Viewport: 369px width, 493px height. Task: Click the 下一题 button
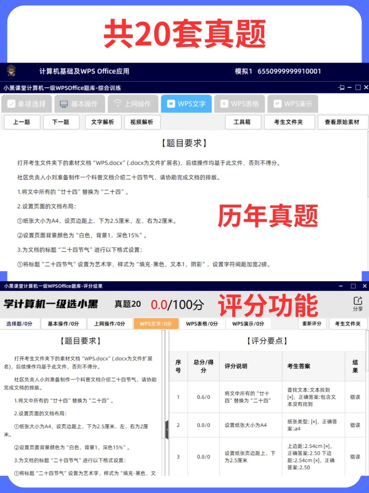click(x=61, y=122)
